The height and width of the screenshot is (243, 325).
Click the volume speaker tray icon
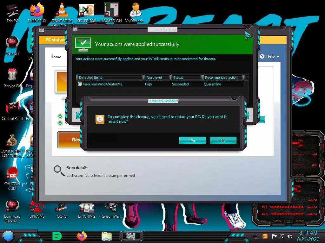(x=290, y=236)
